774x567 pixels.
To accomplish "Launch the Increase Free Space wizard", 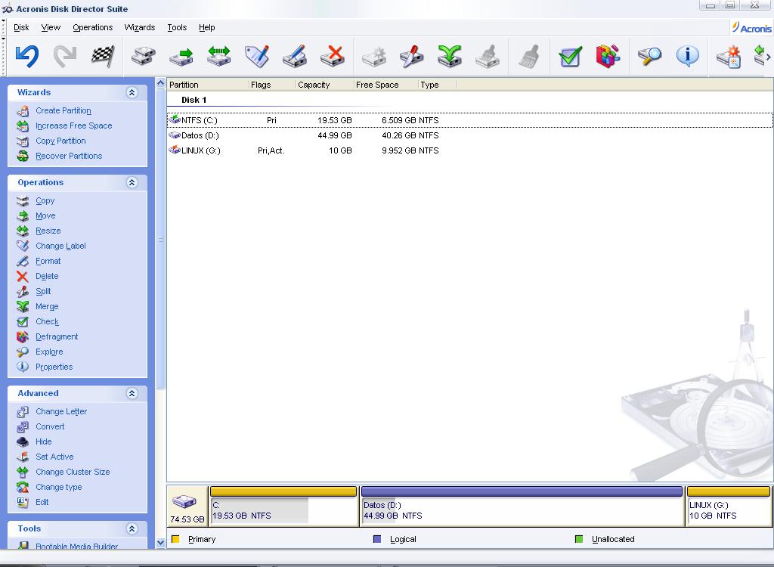I will (73, 126).
